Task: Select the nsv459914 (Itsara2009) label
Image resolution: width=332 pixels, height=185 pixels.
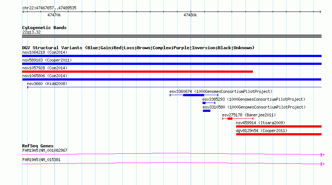Action: click(260, 123)
